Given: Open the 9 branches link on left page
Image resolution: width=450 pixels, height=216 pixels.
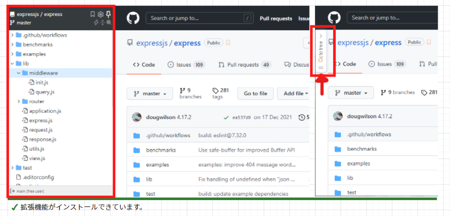Looking at the screenshot, I should pos(190,94).
